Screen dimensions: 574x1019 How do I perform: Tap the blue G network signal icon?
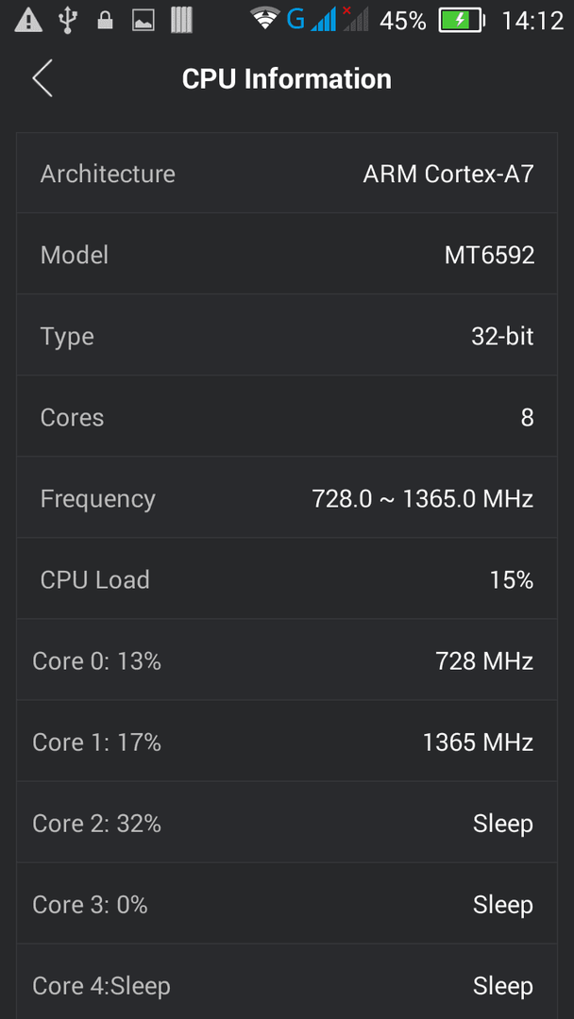(312, 20)
